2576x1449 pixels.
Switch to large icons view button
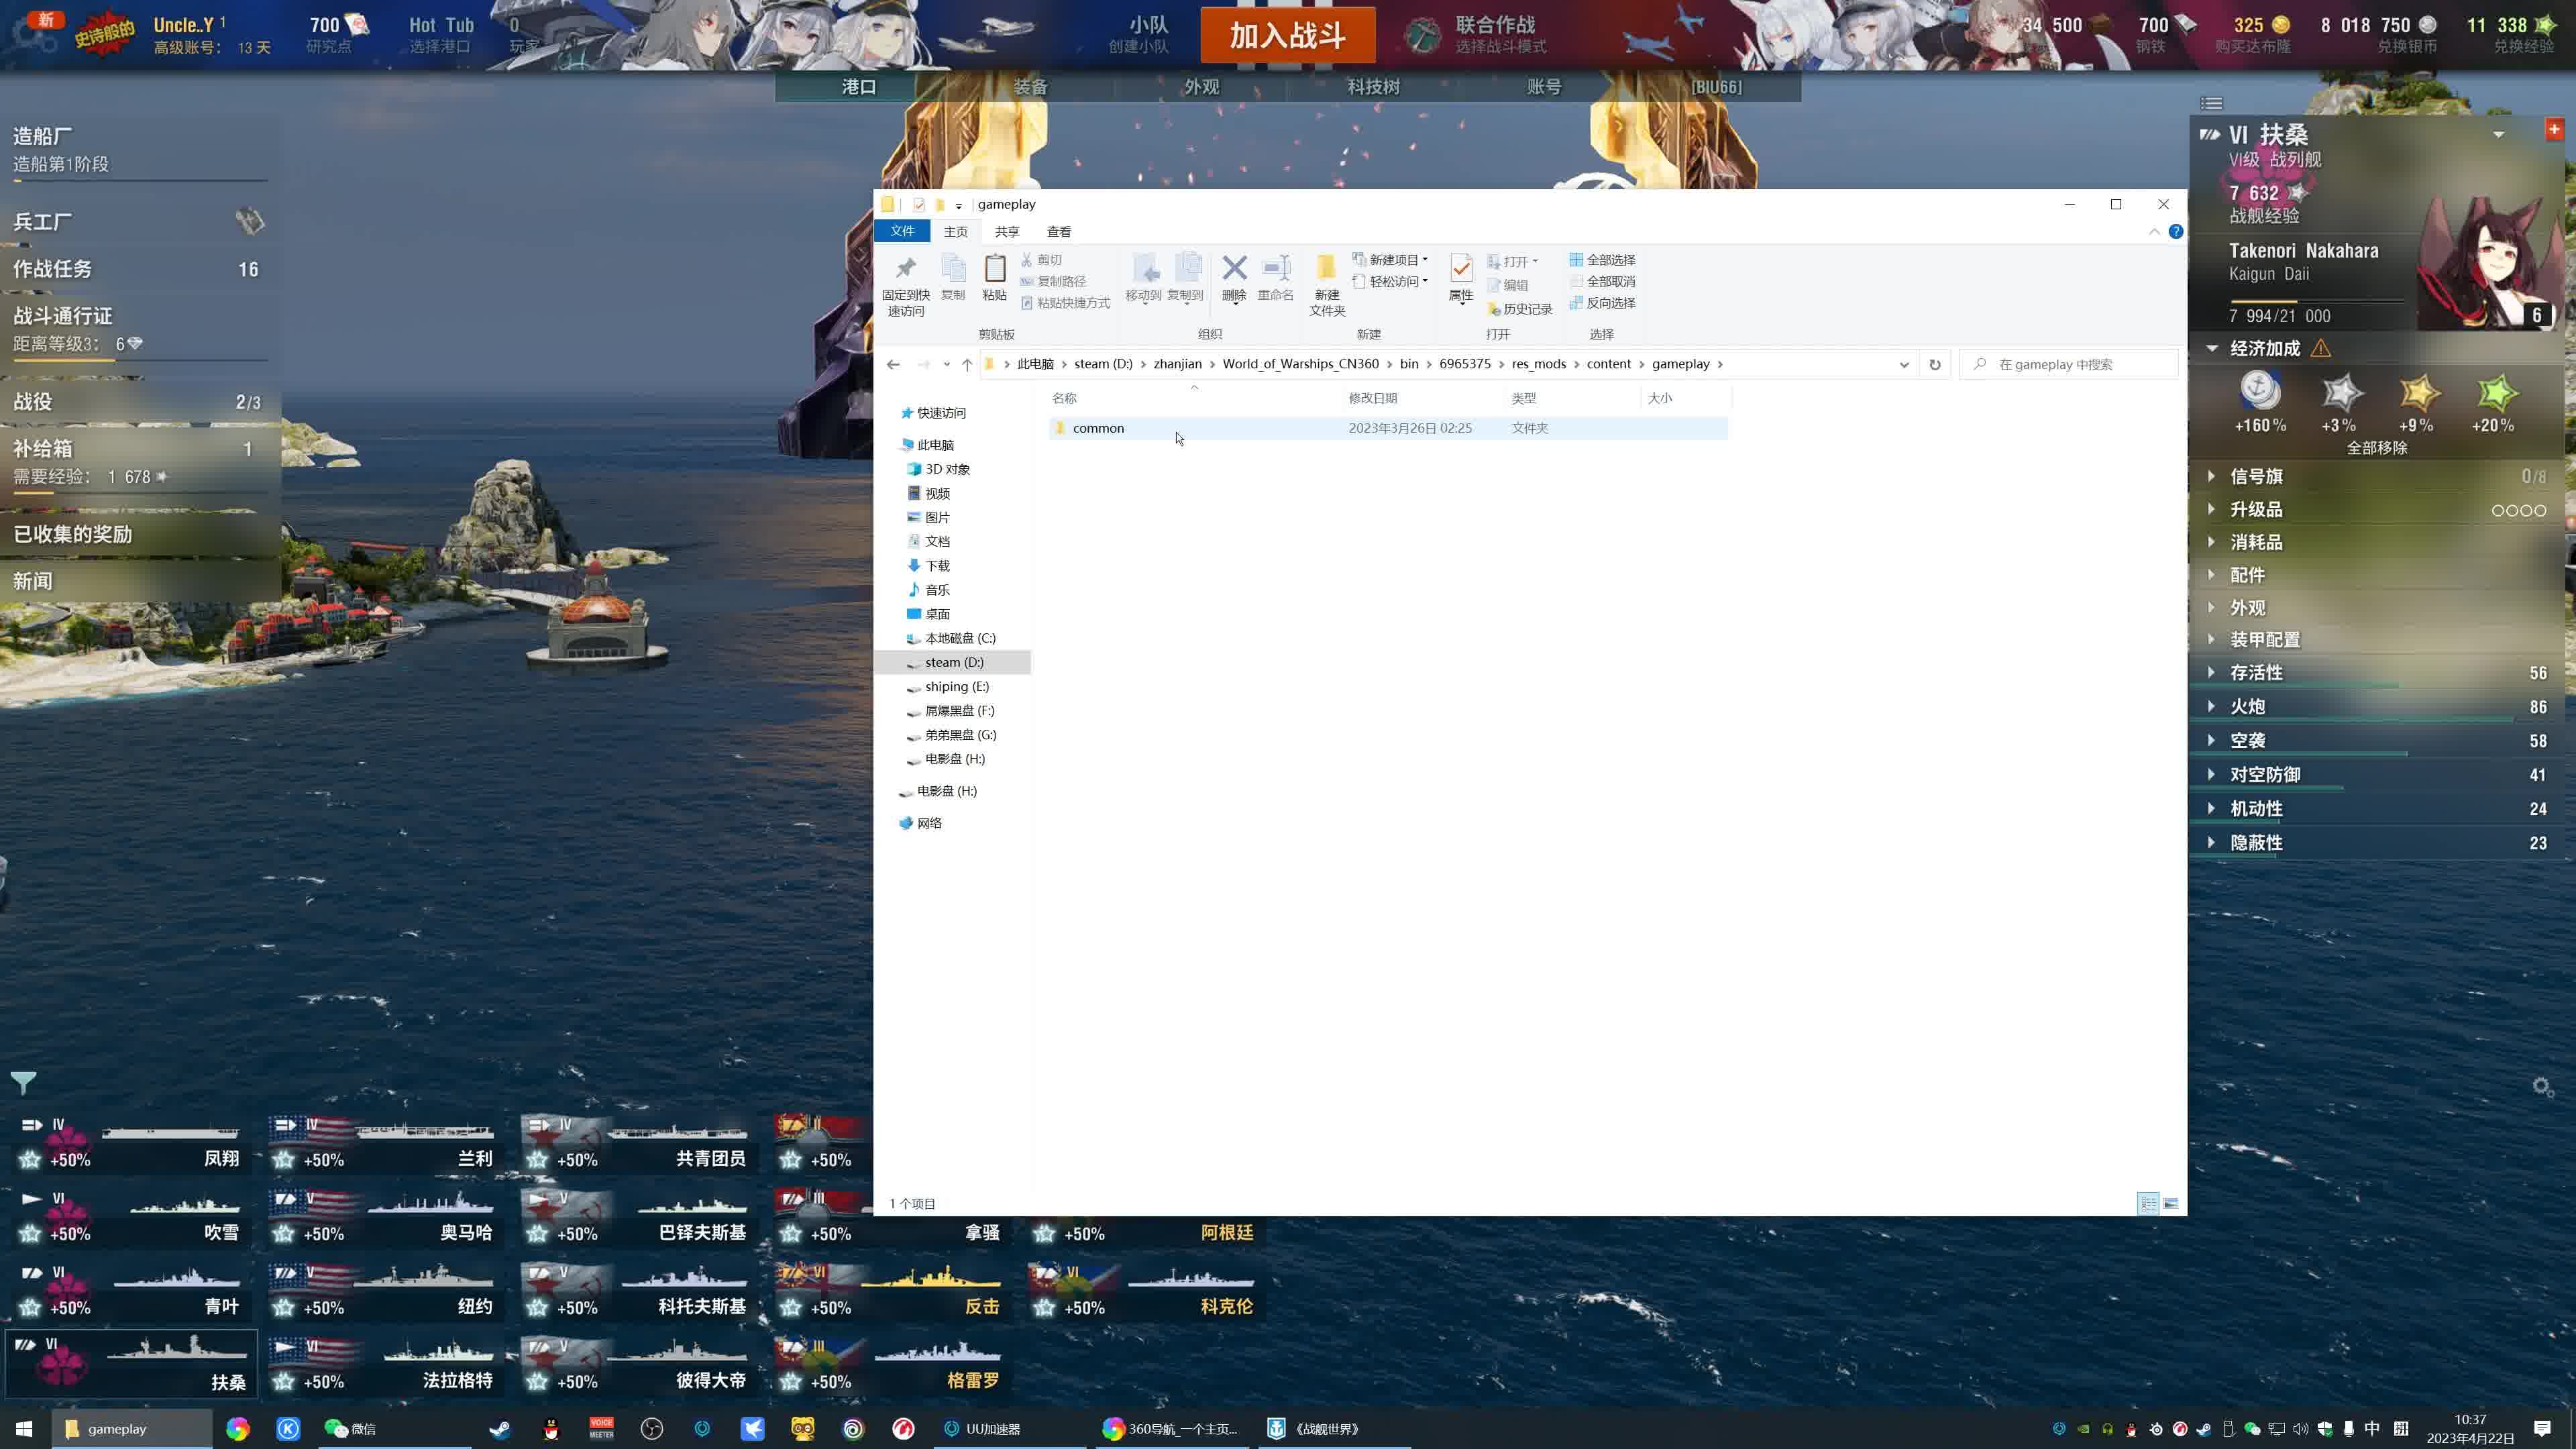click(2171, 1203)
